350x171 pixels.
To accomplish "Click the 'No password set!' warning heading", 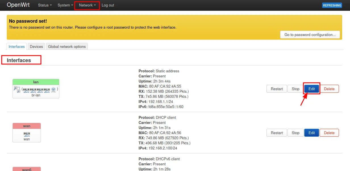I will [x=28, y=21].
